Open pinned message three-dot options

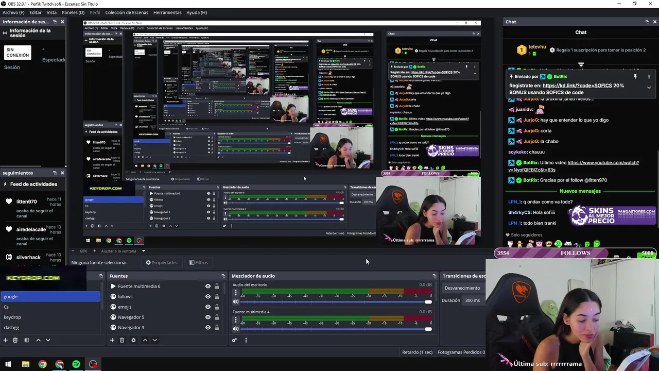pyautogui.click(x=649, y=76)
